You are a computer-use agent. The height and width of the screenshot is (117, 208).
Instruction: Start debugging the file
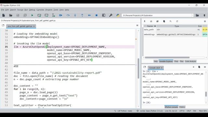point(61,15)
